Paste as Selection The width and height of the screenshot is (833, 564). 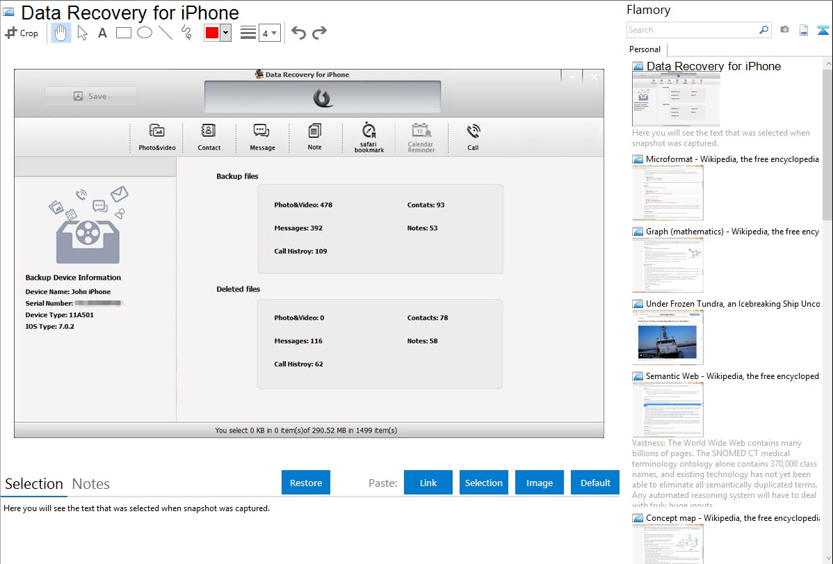tap(483, 483)
